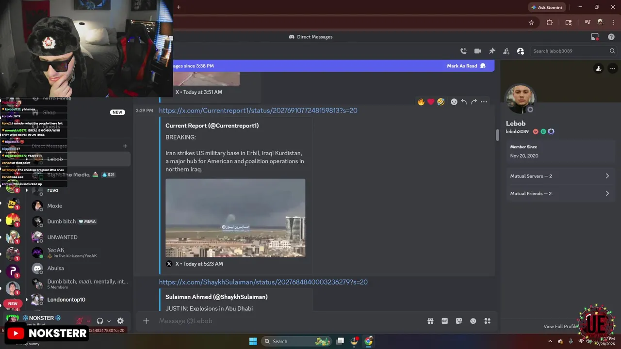
Task: Click the chat scrollbar
Action: [497, 135]
